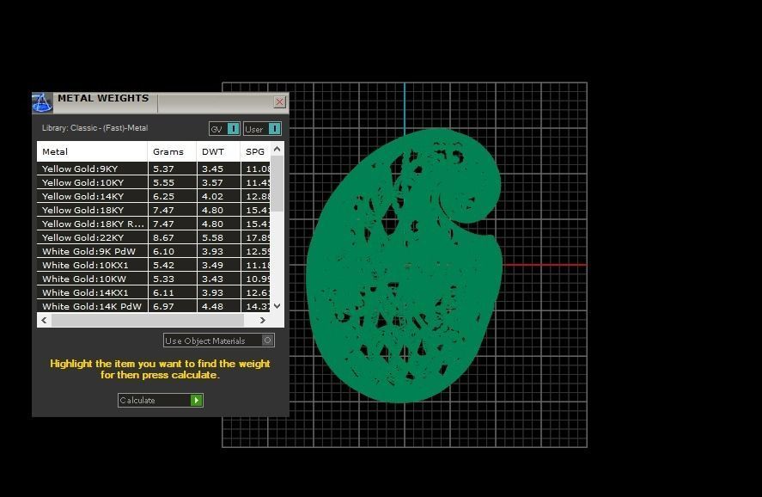Click the 4.02 DWT value
The width and height of the screenshot is (762, 497).
point(212,196)
